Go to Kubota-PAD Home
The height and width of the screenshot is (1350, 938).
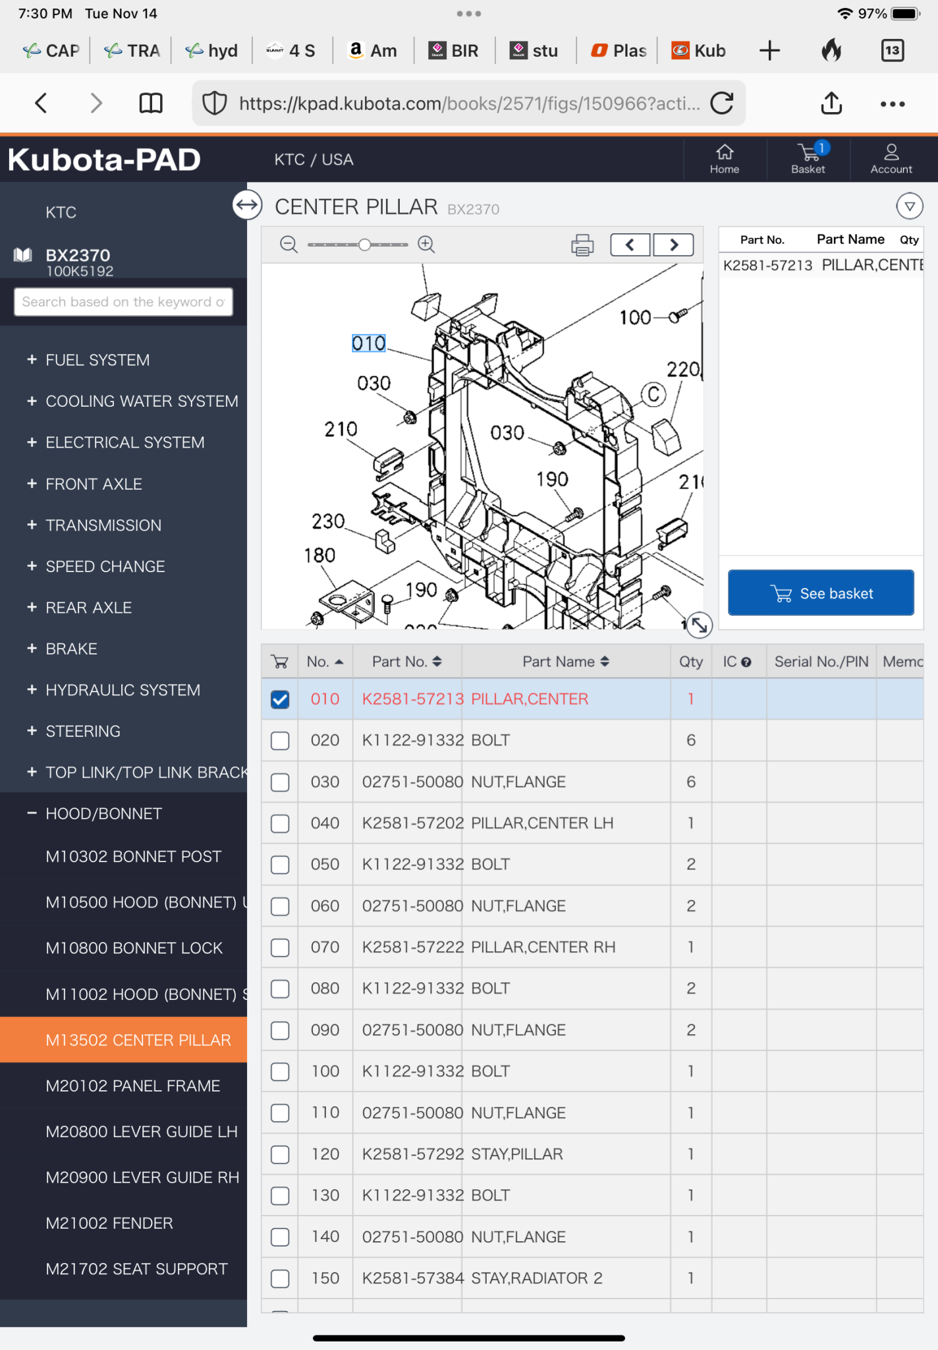click(725, 160)
